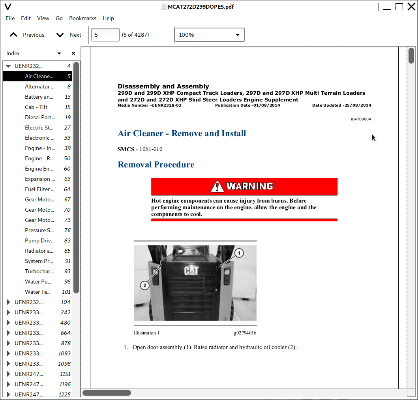This screenshot has height=400, width=418.
Task: Open the File menu
Action: coord(10,18)
